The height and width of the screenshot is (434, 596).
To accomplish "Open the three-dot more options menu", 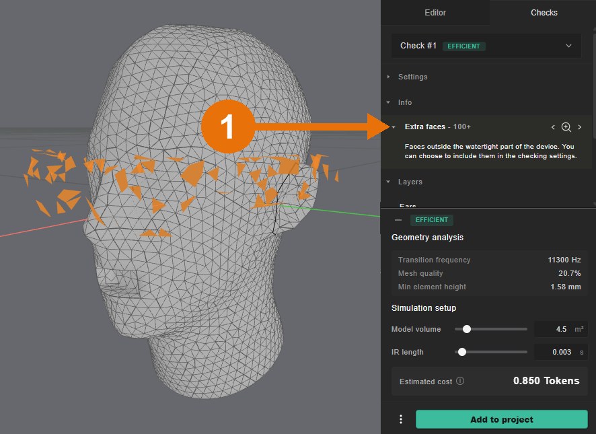I will (x=401, y=419).
